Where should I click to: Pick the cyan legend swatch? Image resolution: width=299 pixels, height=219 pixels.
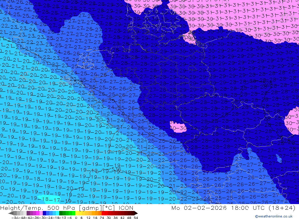tap(57, 213)
